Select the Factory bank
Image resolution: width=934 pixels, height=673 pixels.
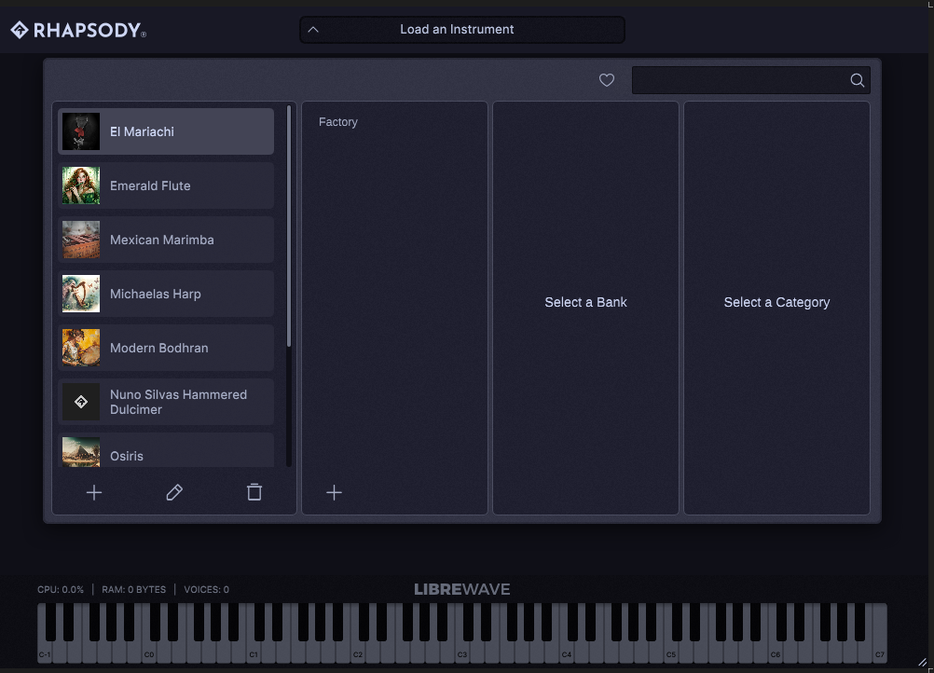338,122
